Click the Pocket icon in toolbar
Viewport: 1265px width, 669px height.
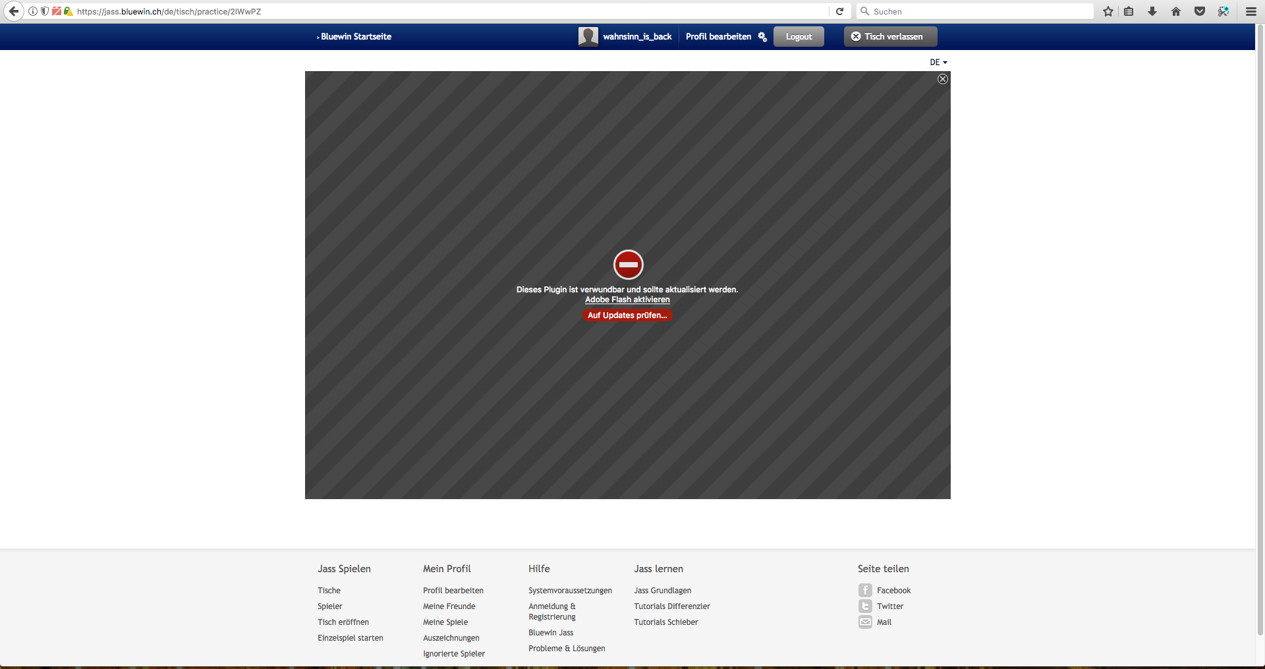point(1200,11)
